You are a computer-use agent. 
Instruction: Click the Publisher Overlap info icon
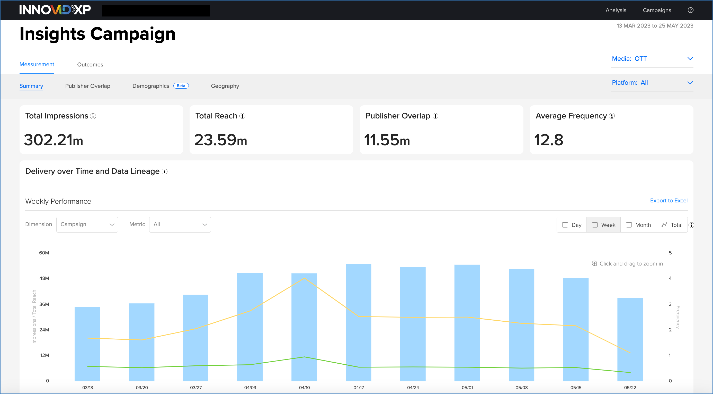click(x=435, y=116)
